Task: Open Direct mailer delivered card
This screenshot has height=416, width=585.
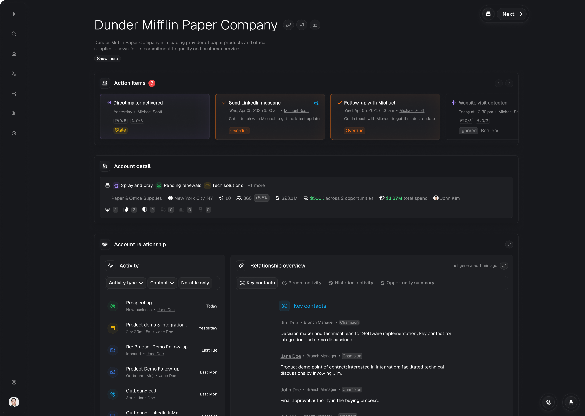Action: [155, 116]
